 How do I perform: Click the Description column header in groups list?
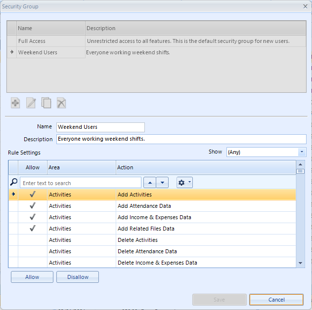196,28
